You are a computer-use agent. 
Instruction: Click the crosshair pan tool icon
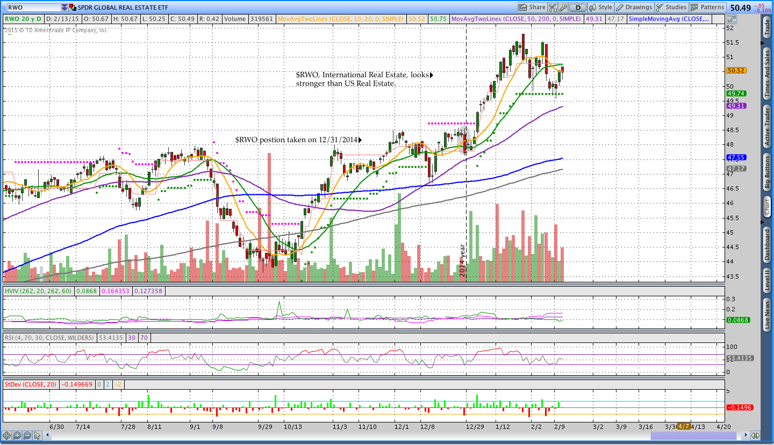(7, 435)
